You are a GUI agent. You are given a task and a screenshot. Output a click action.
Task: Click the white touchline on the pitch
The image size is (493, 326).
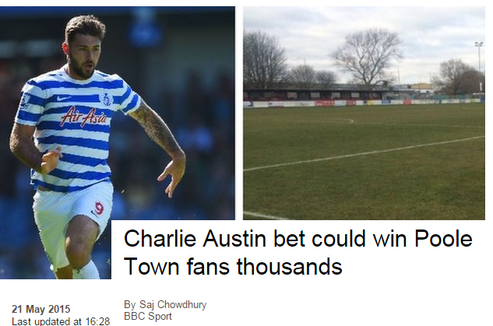(364, 153)
